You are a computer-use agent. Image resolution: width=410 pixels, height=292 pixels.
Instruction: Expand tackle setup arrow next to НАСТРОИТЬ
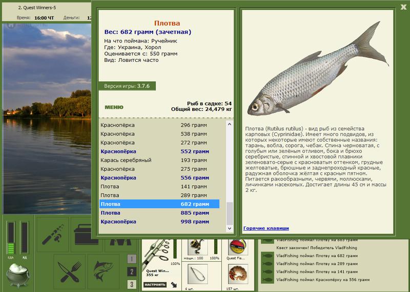pyautogui.click(x=174, y=285)
